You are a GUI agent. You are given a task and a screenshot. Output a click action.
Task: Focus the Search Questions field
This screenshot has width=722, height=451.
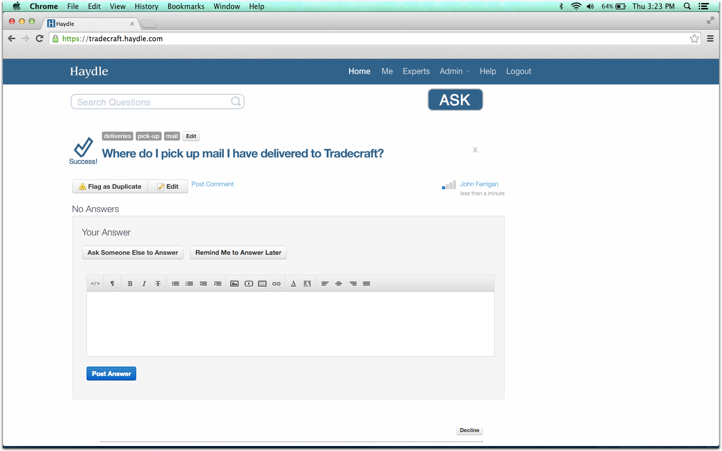coord(158,102)
